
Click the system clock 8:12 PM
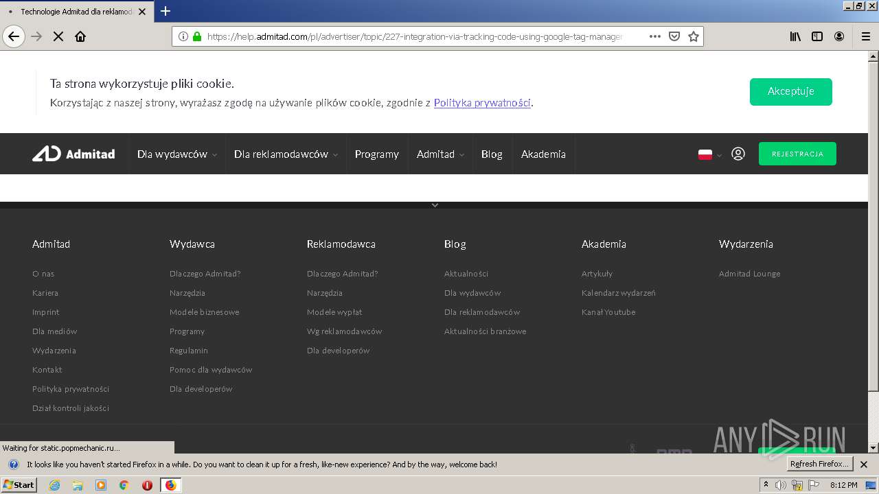[843, 485]
